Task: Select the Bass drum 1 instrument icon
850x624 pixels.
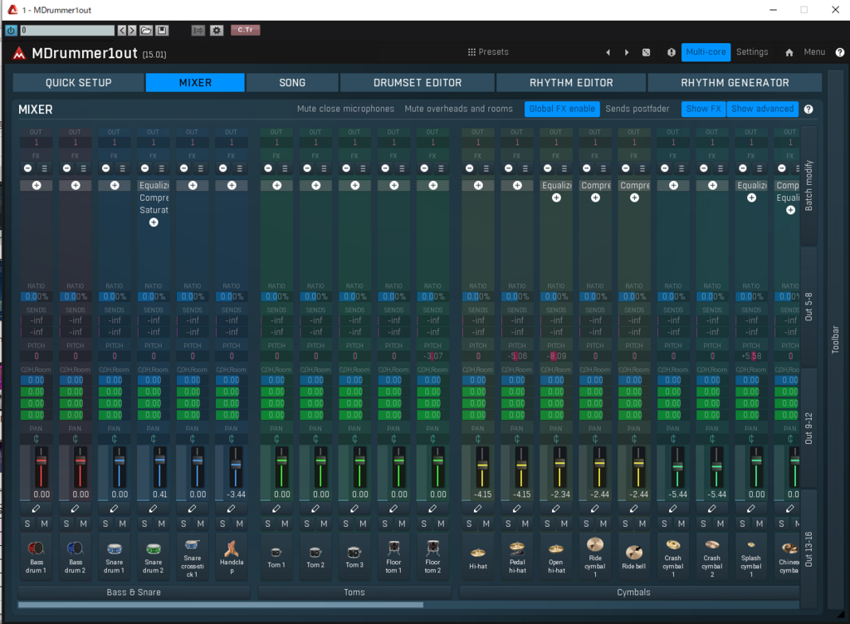Action: (37, 548)
